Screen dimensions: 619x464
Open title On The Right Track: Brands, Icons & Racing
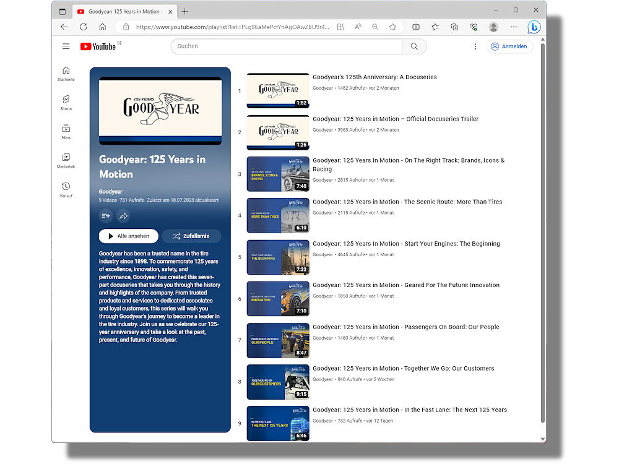pos(409,165)
